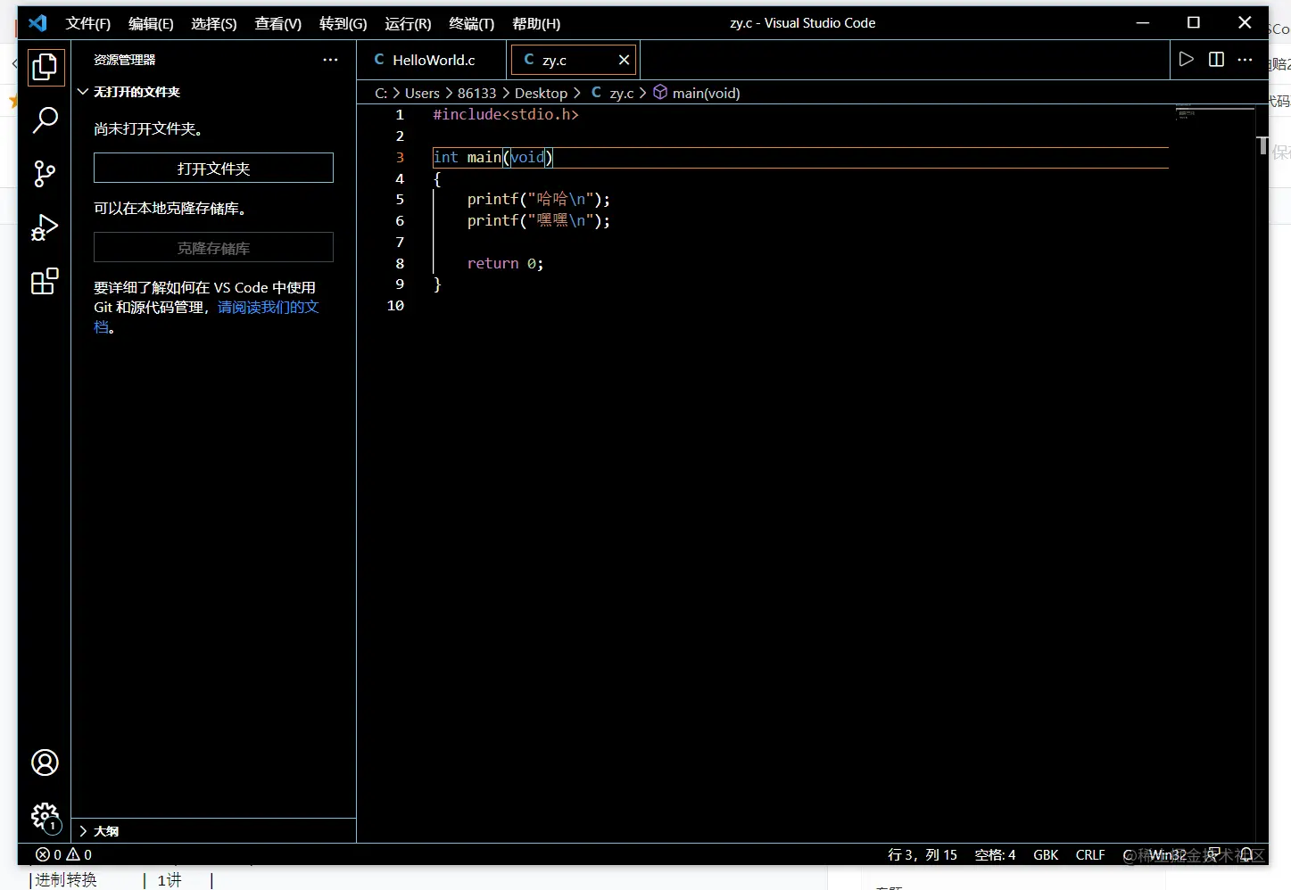
Task: Click line number 8 in gutter
Action: (x=400, y=263)
